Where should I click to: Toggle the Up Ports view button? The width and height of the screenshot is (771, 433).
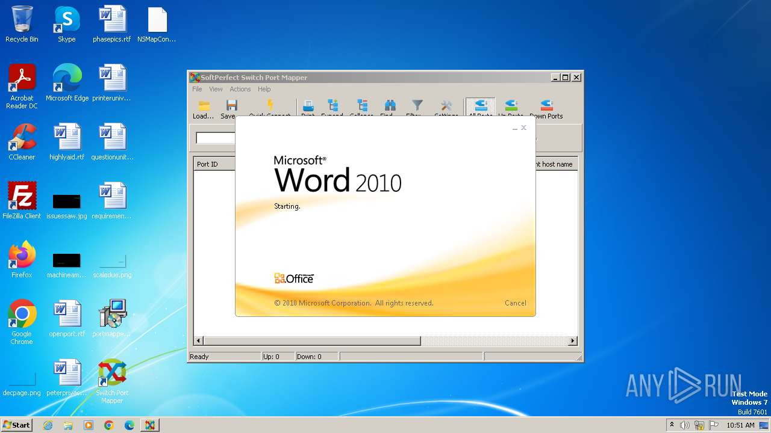point(511,108)
